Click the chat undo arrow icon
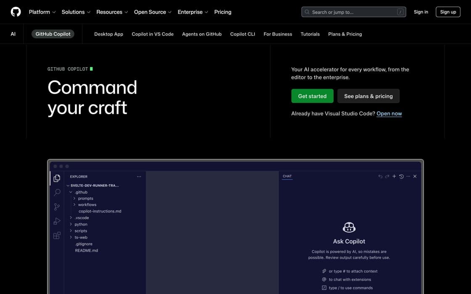This screenshot has width=471, height=294. coord(380,176)
